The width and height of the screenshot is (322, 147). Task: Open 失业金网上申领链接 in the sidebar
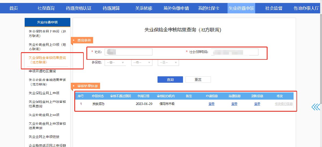(44, 137)
